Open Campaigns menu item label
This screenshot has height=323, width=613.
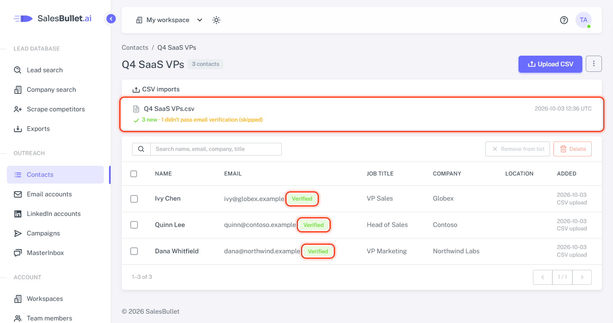[43, 233]
